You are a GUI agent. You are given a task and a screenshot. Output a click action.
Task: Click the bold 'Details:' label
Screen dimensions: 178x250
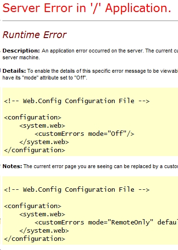14,71
